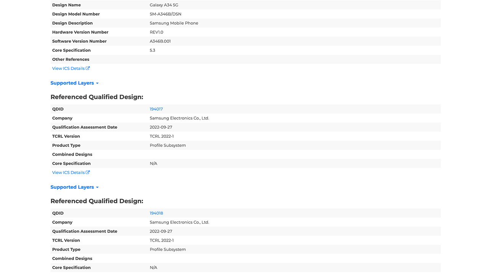Click the Core Specification value 5.3

tap(152, 50)
